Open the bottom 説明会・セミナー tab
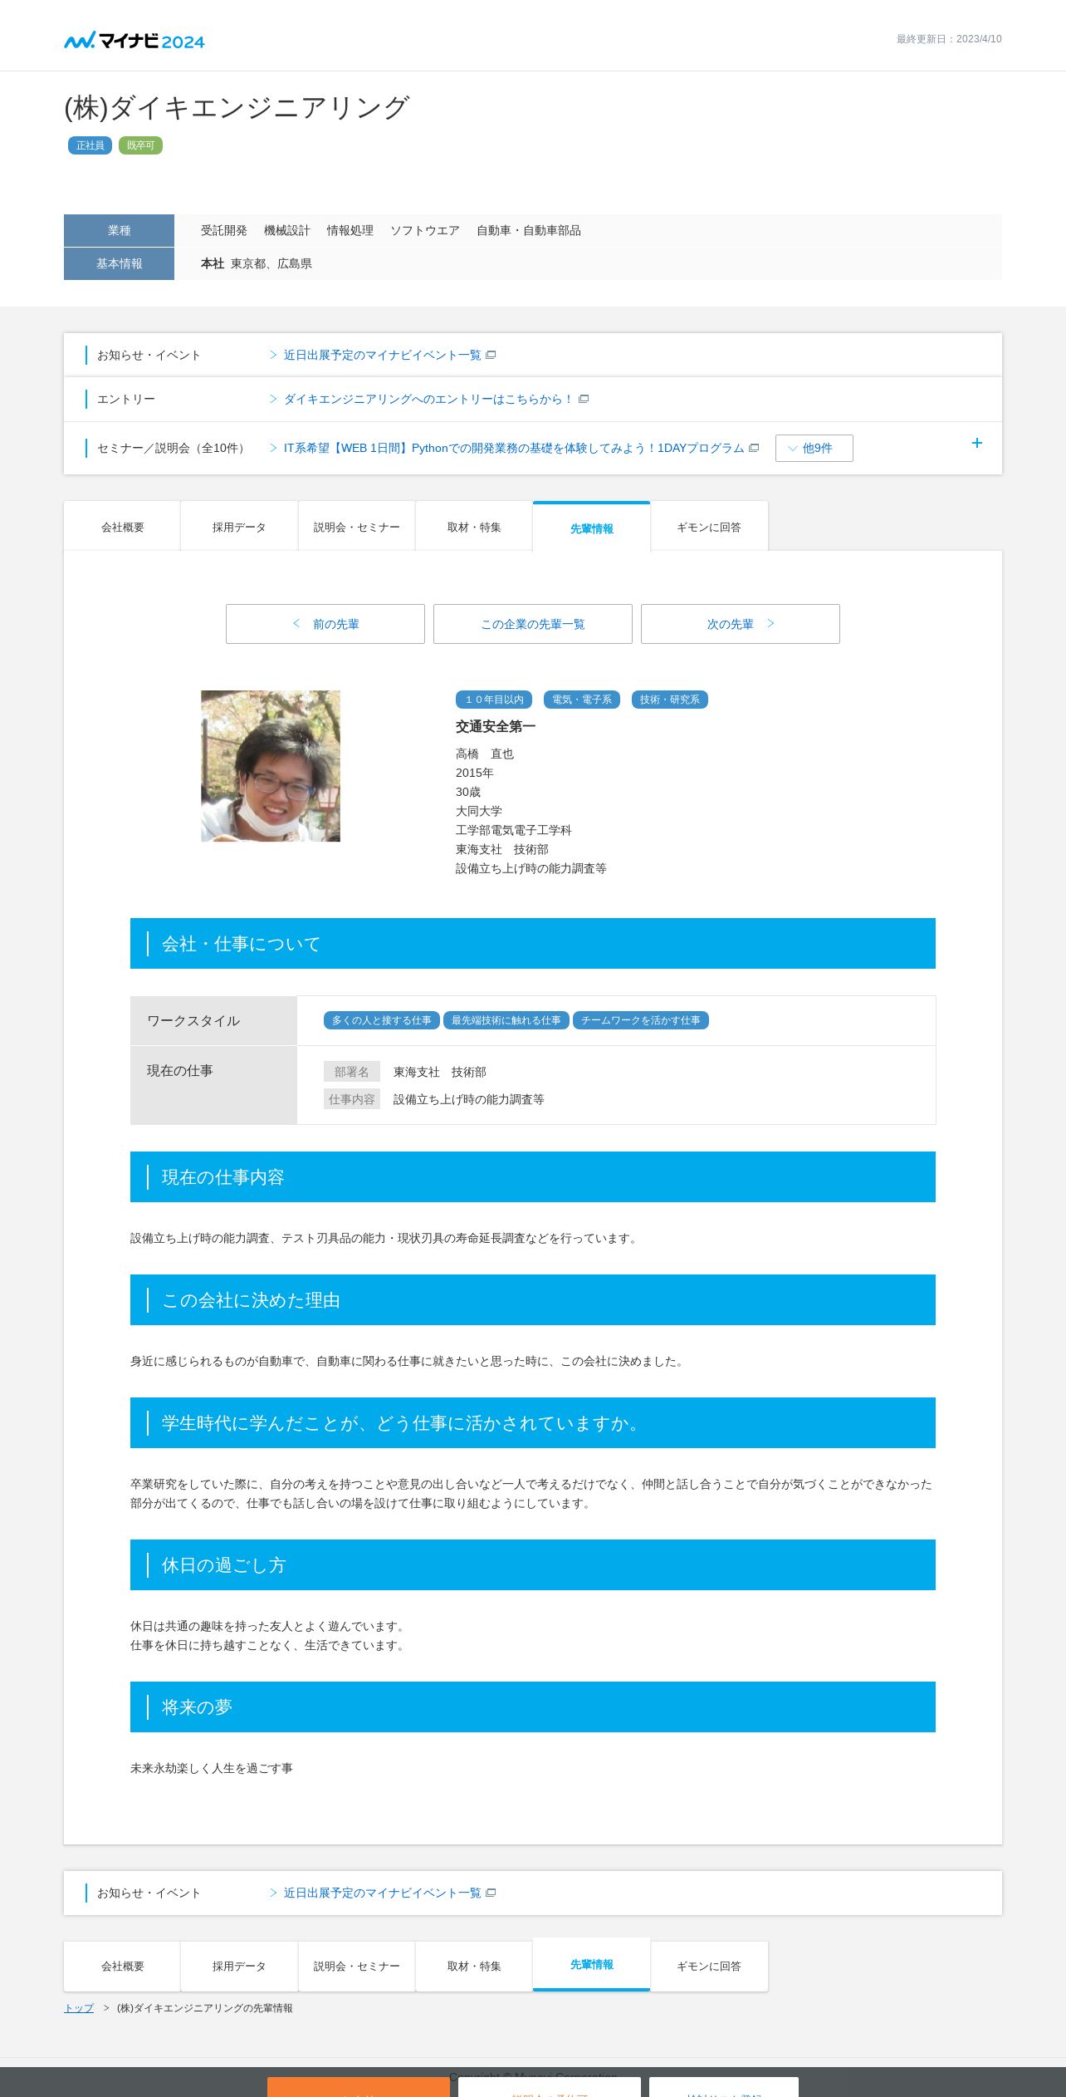The image size is (1066, 2097). tap(357, 1966)
